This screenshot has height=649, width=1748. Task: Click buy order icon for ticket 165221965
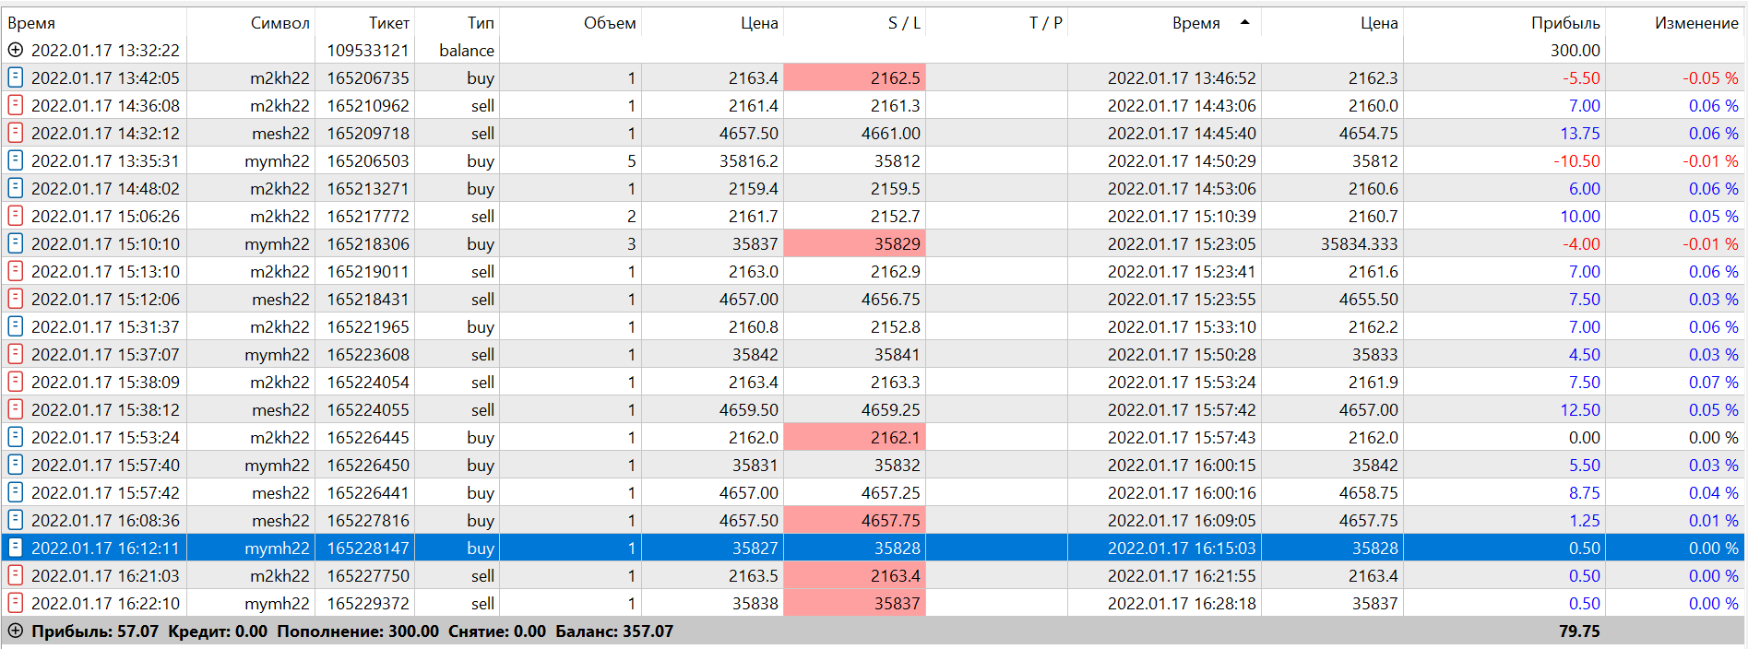(16, 326)
